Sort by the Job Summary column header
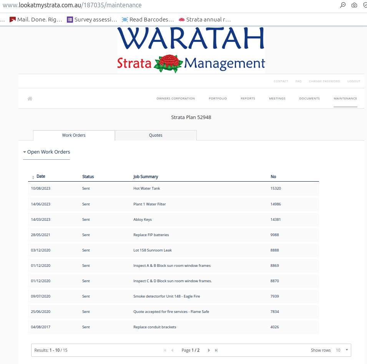This screenshot has height=364, width=367. pyautogui.click(x=146, y=177)
